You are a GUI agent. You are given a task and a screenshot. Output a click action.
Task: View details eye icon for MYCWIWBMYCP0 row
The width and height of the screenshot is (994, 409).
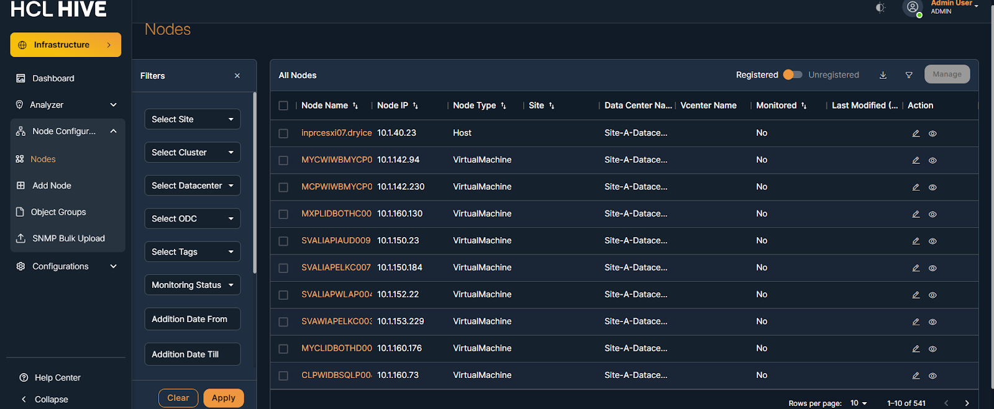click(932, 160)
